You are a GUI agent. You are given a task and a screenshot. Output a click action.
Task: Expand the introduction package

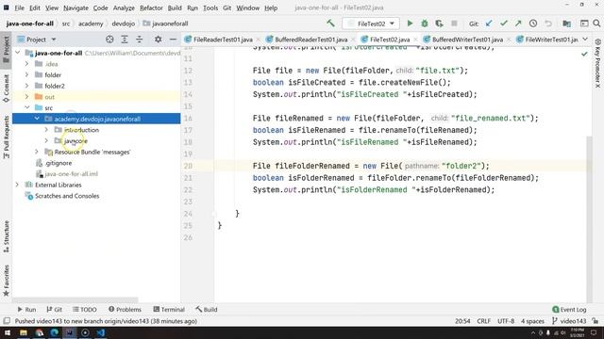(46, 130)
